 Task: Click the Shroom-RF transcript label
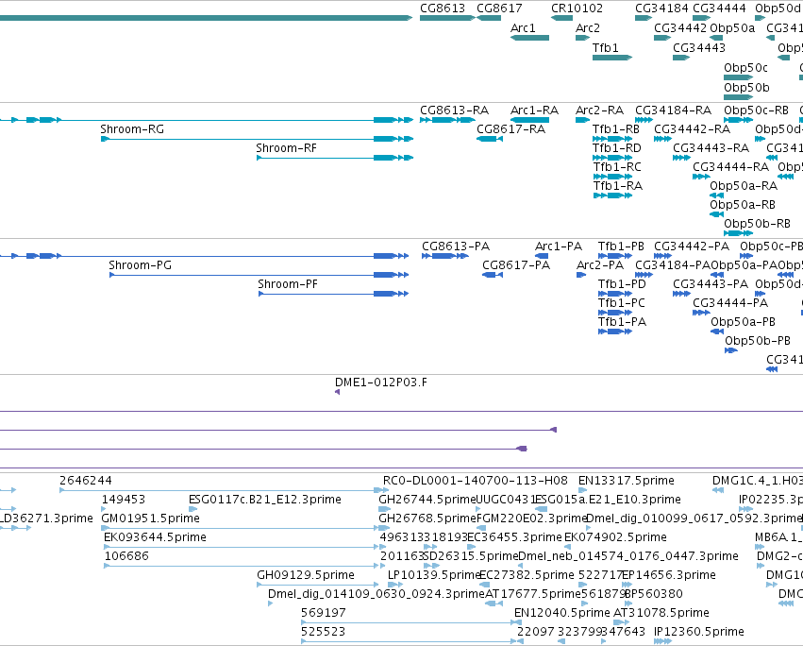click(286, 148)
